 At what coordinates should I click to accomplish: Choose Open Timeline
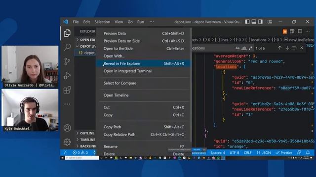coord(144,95)
